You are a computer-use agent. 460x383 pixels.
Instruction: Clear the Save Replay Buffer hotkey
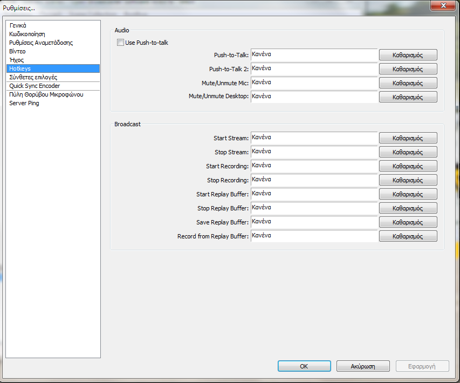tap(408, 222)
